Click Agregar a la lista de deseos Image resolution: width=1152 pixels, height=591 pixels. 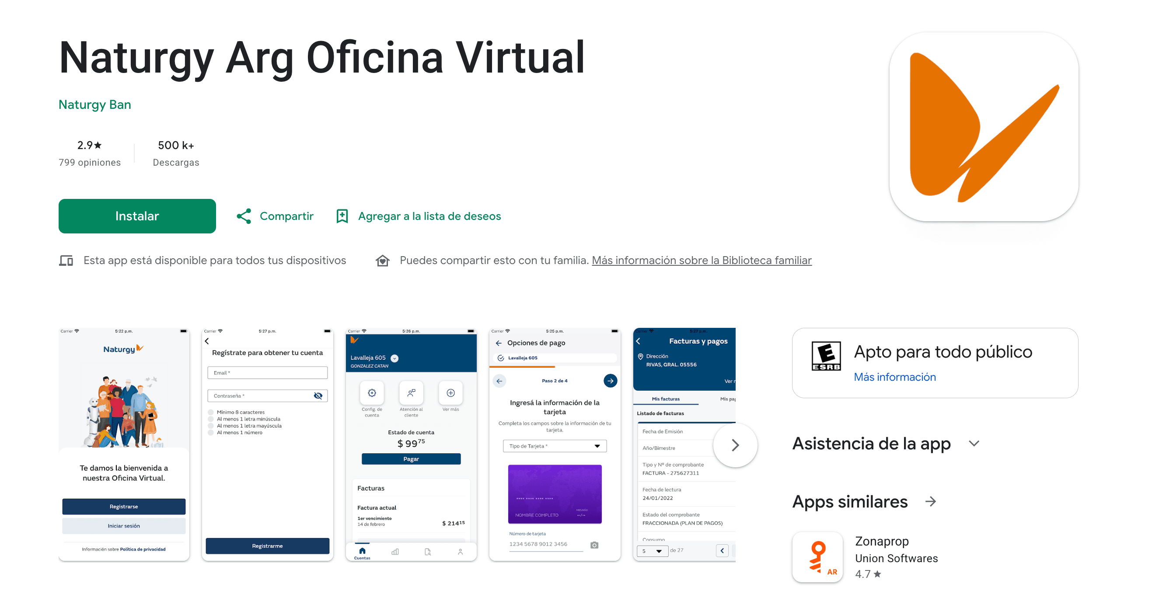429,216
